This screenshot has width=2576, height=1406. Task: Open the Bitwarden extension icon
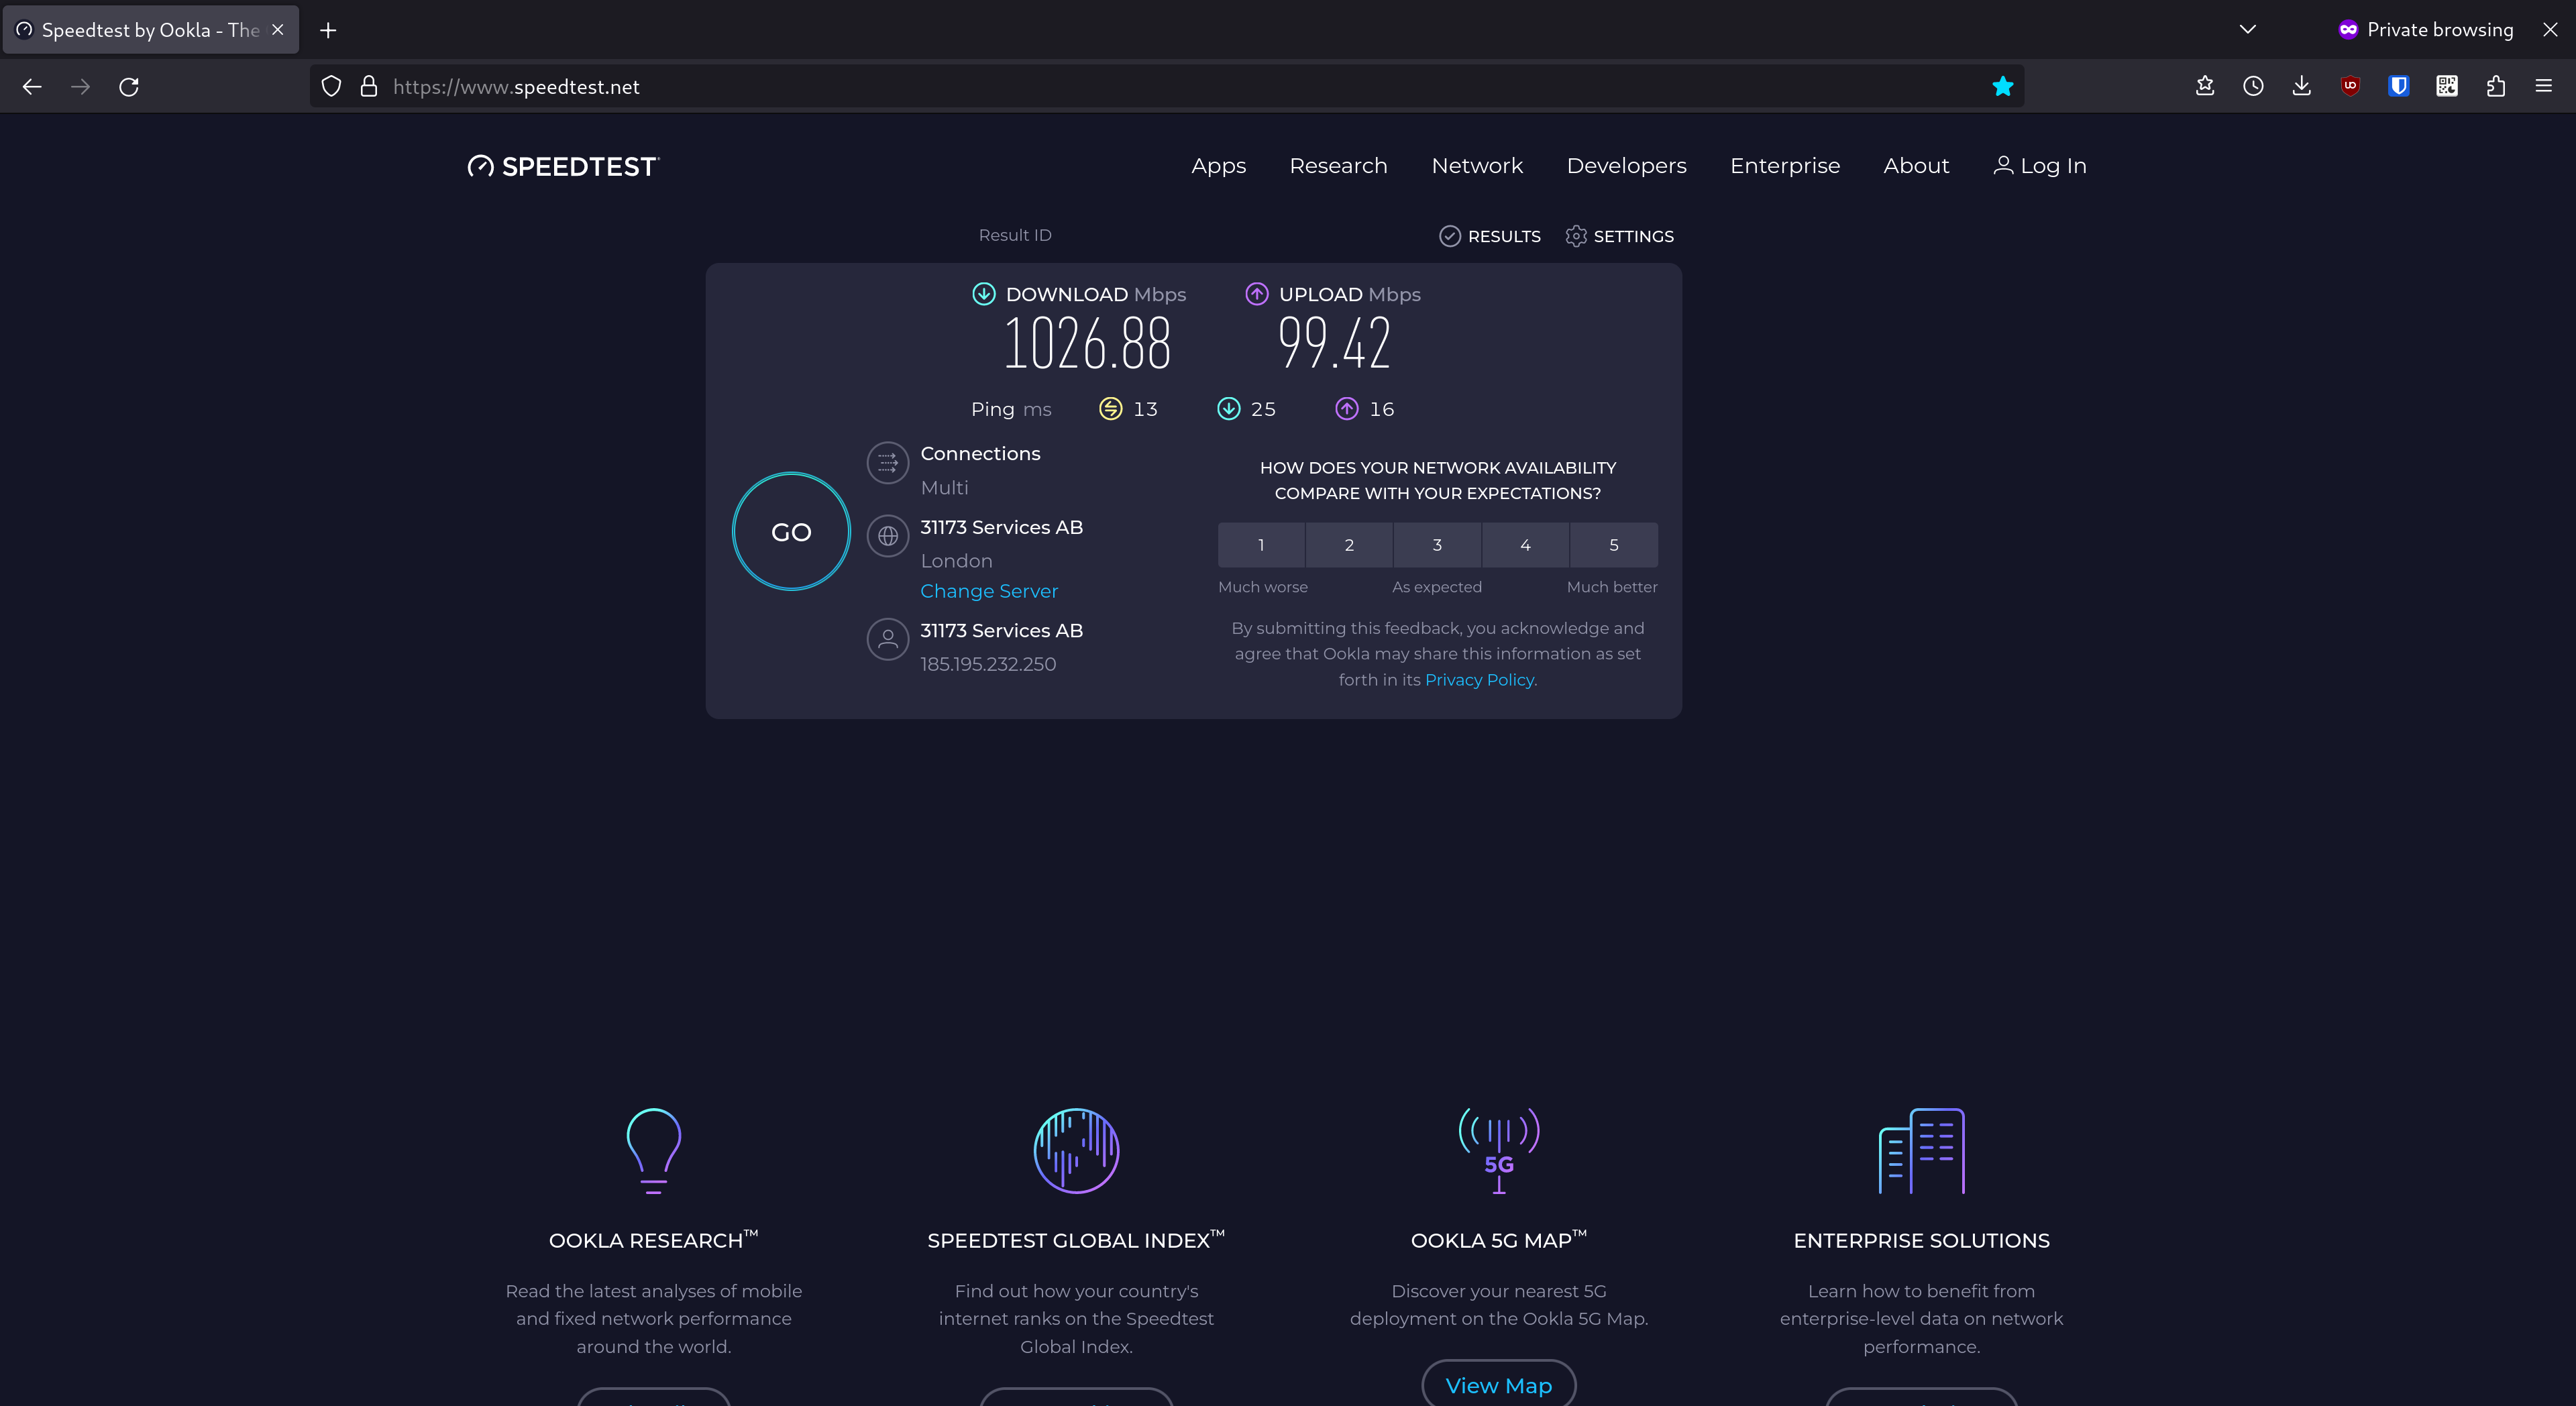point(2398,87)
